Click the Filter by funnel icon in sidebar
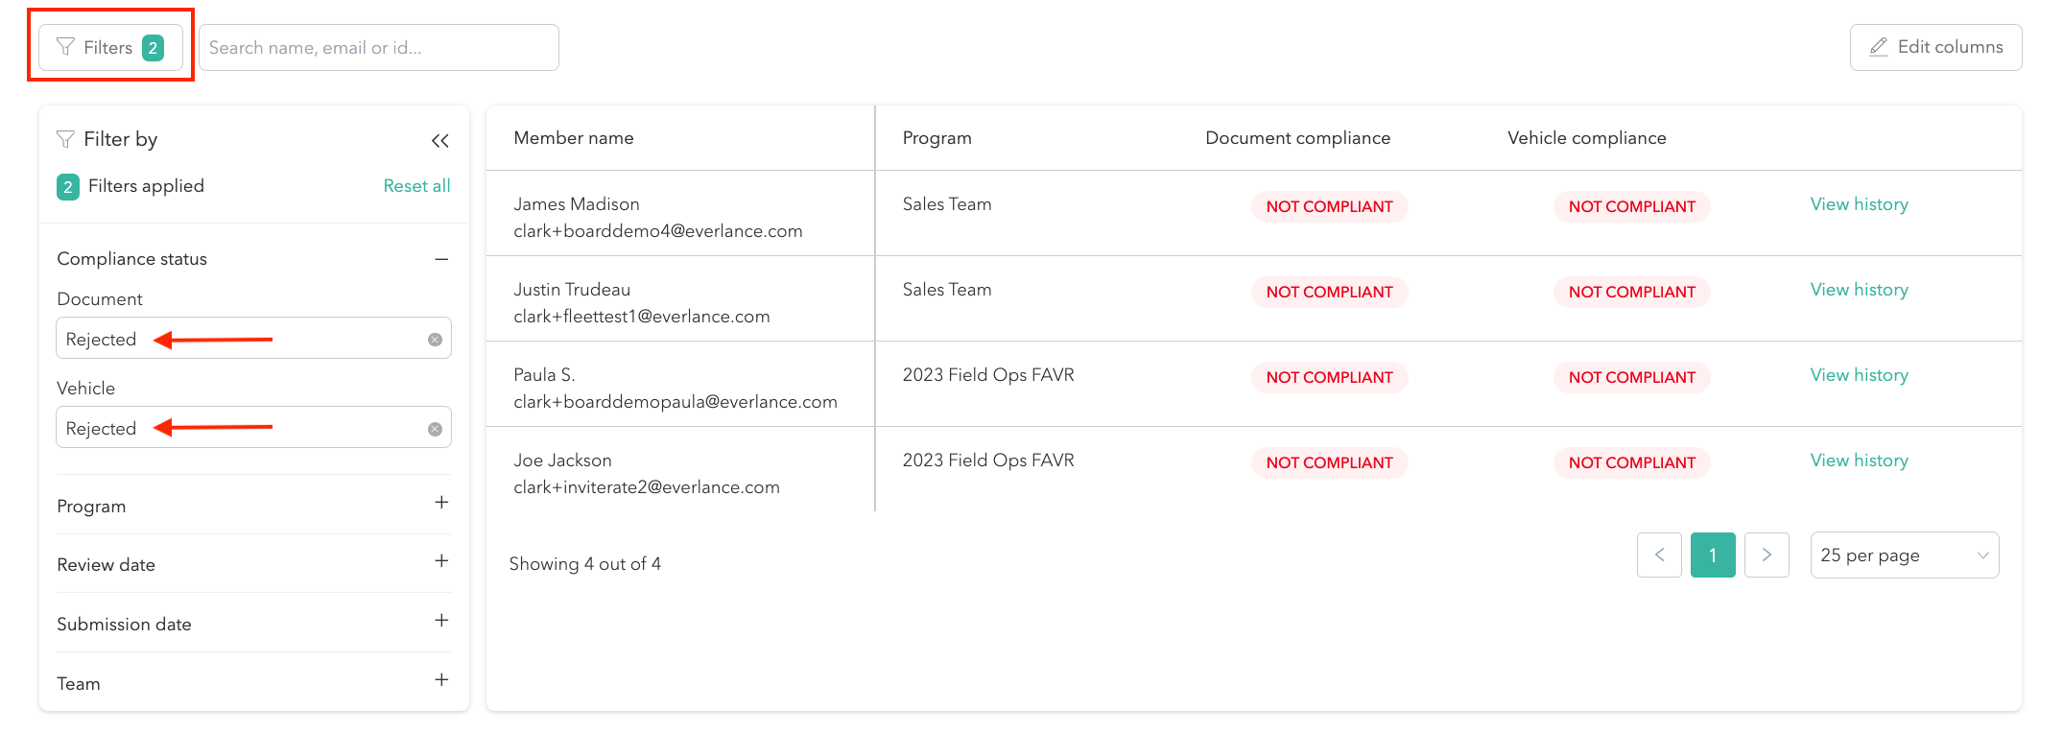This screenshot has width=2063, height=756. [x=65, y=139]
